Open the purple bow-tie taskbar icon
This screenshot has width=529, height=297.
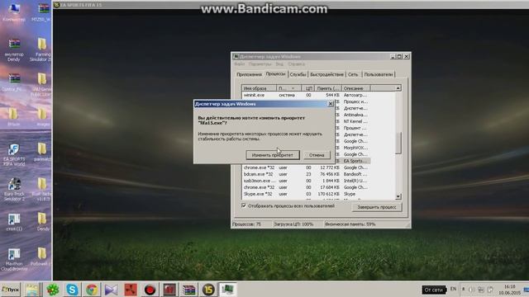pyautogui.click(x=111, y=290)
